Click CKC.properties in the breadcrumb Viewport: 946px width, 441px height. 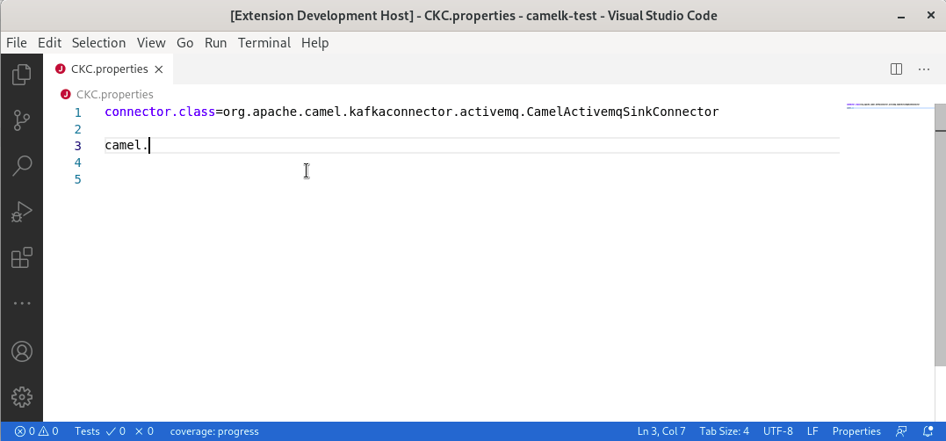pyautogui.click(x=114, y=94)
